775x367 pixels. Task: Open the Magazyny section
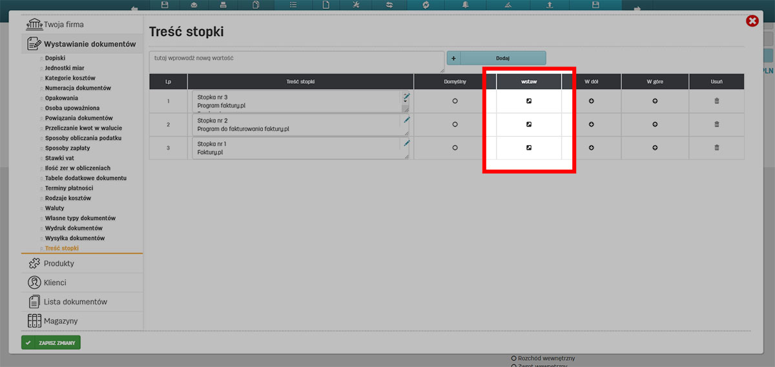pos(61,321)
